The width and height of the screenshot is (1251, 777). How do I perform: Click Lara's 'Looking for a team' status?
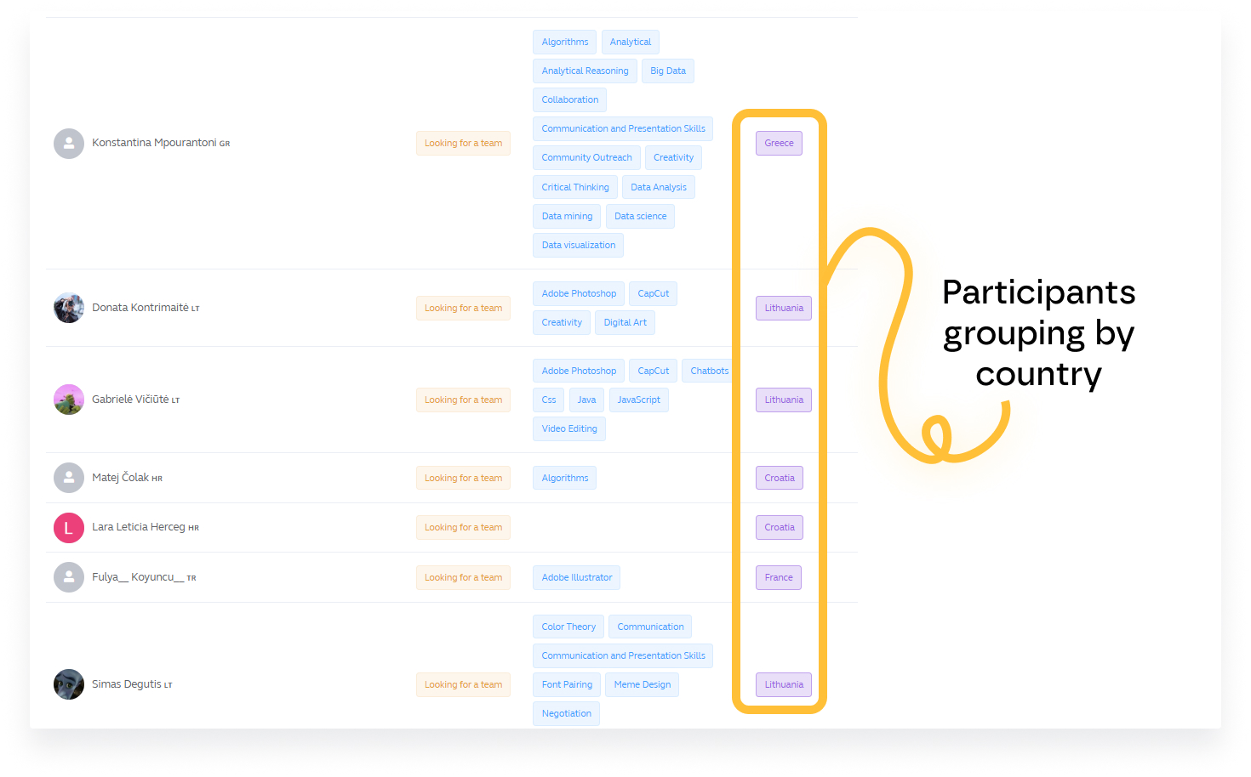pos(463,528)
